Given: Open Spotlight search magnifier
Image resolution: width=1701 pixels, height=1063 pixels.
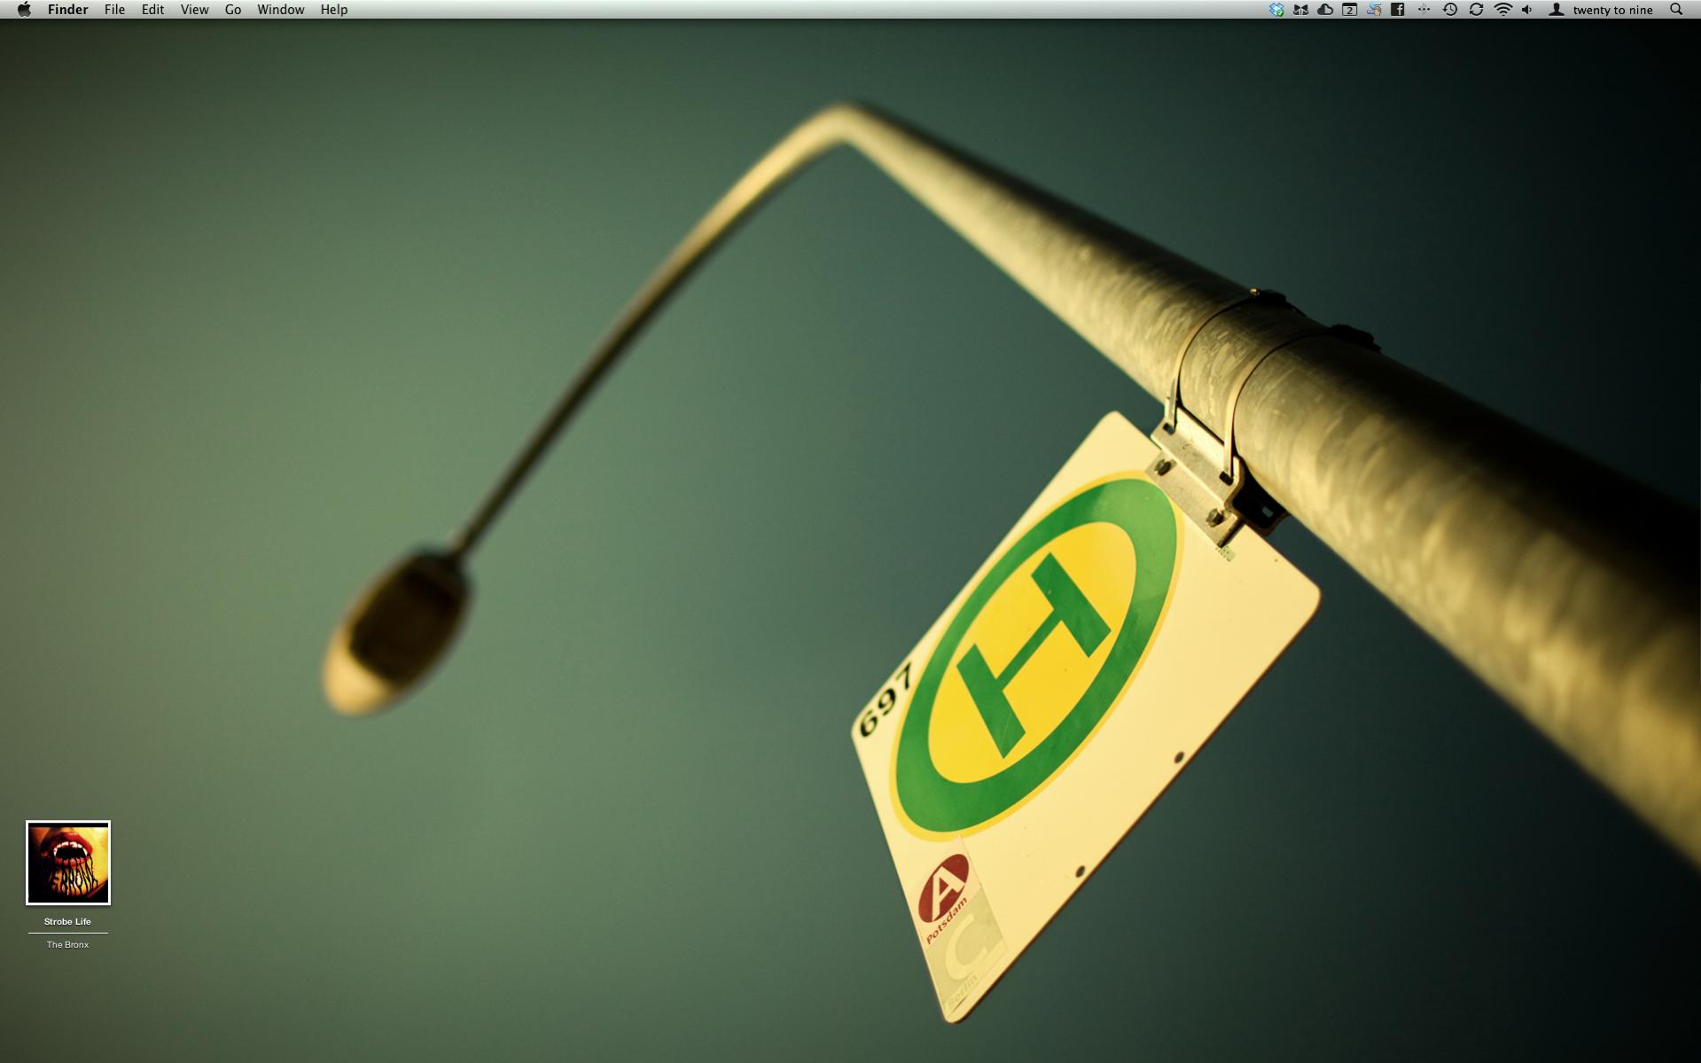Looking at the screenshot, I should [1675, 10].
